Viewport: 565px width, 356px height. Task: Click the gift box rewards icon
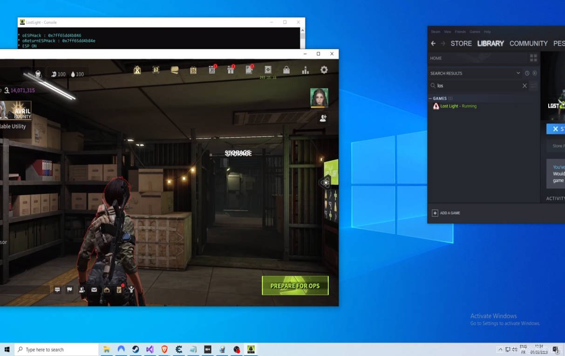pos(231,70)
